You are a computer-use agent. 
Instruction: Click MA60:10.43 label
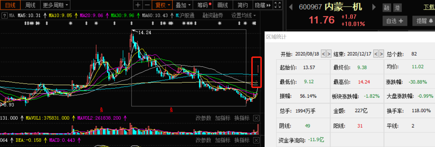coord(155,15)
